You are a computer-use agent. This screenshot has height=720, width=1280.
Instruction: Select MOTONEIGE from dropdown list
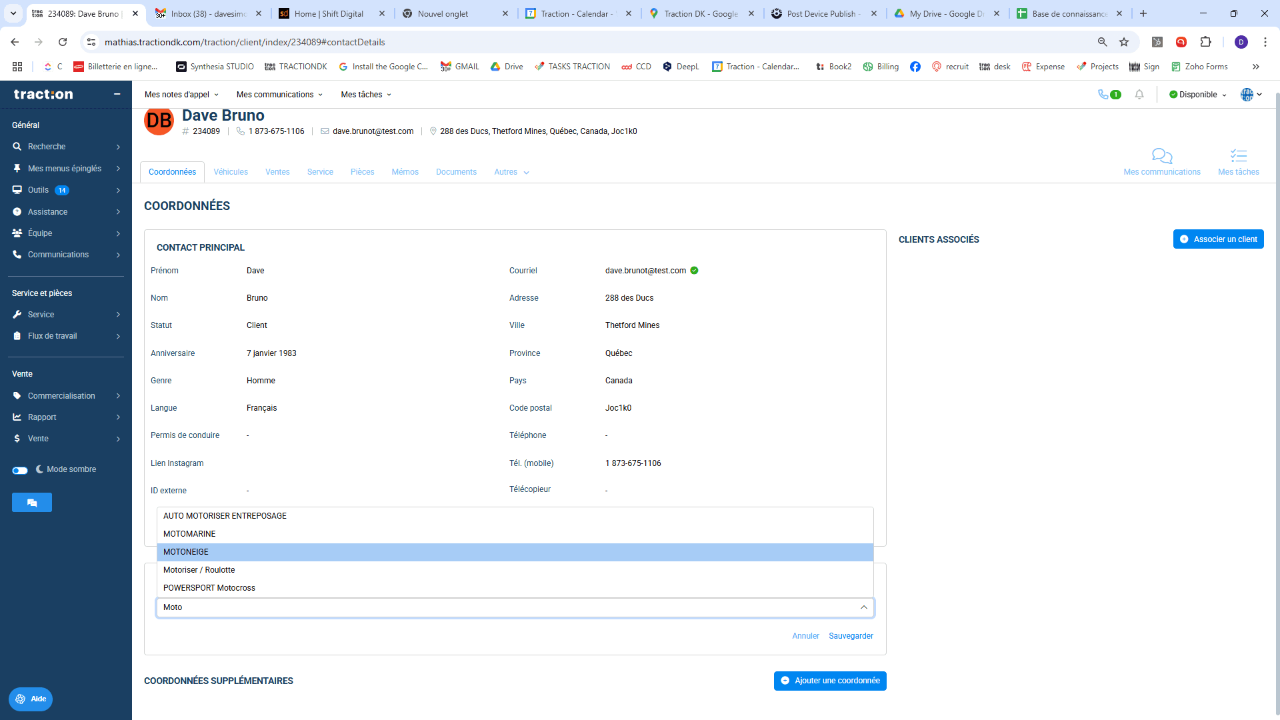click(515, 552)
